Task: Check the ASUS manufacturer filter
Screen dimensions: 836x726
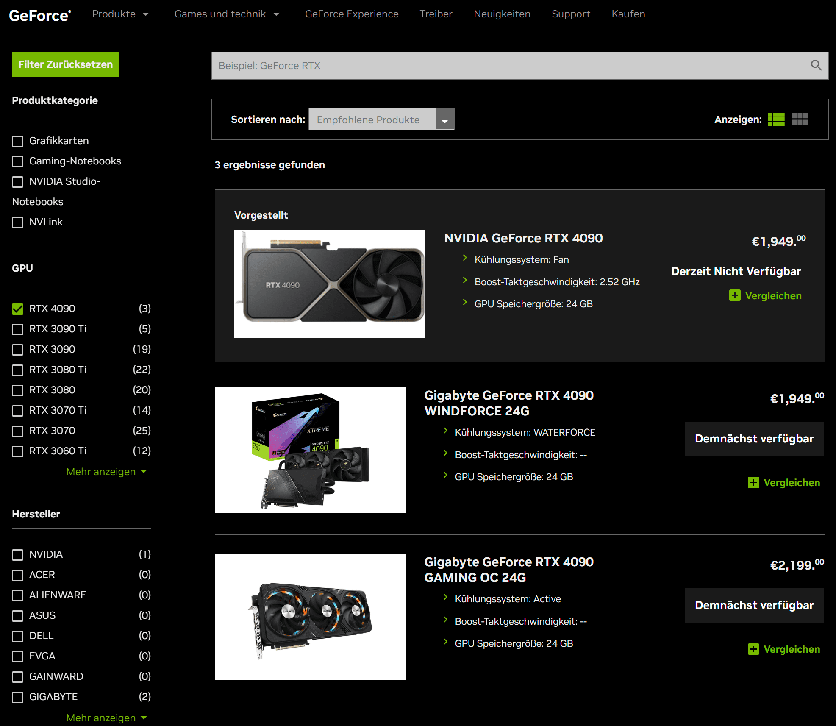Action: [x=17, y=616]
